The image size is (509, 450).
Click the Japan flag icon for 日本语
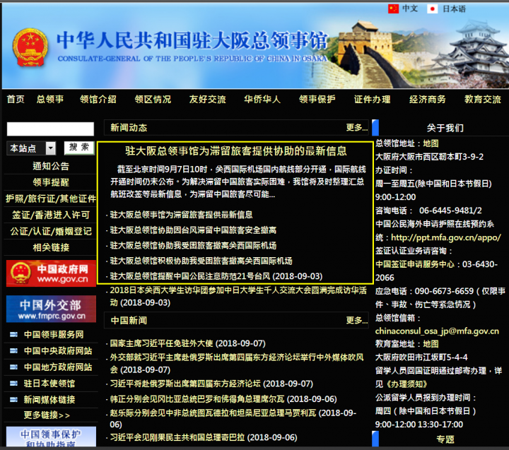click(x=432, y=8)
